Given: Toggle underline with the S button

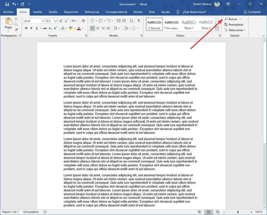Looking at the screenshot, I should coord(37,28).
